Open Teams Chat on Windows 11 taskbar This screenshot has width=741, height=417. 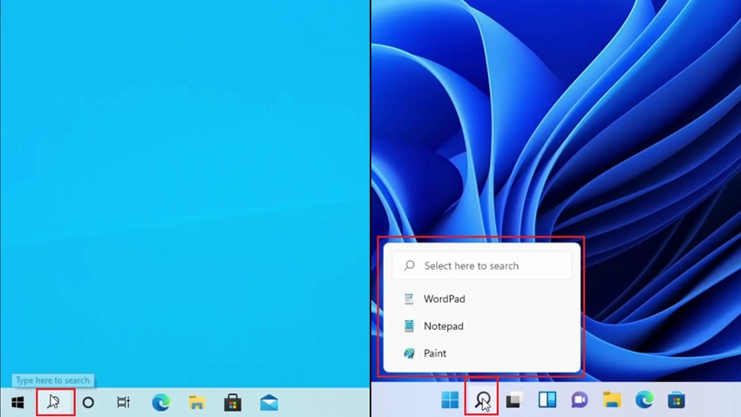(x=580, y=400)
